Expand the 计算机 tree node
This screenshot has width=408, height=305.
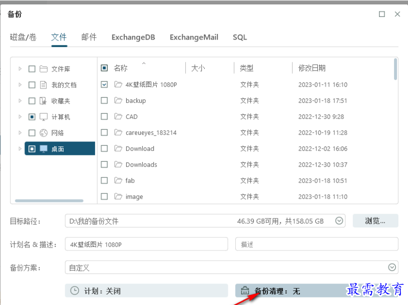click(20, 117)
